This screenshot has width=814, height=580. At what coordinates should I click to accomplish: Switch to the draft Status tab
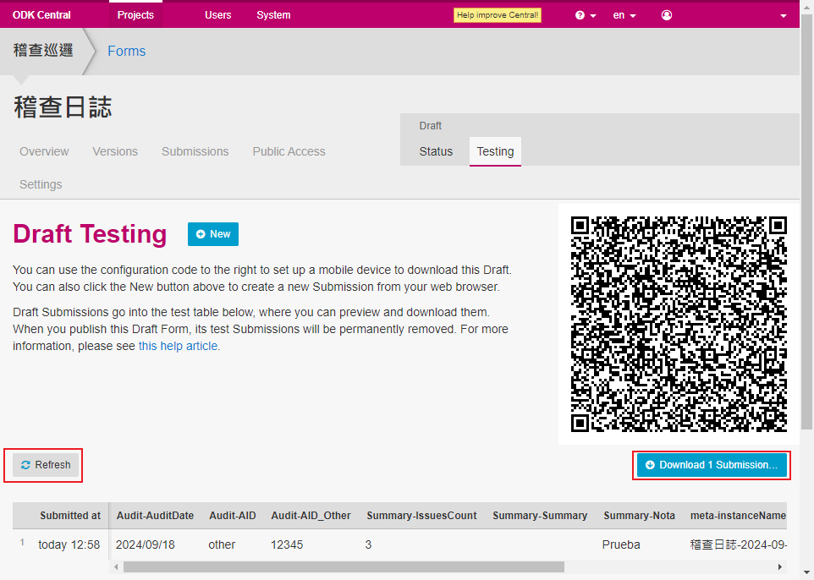tap(436, 151)
